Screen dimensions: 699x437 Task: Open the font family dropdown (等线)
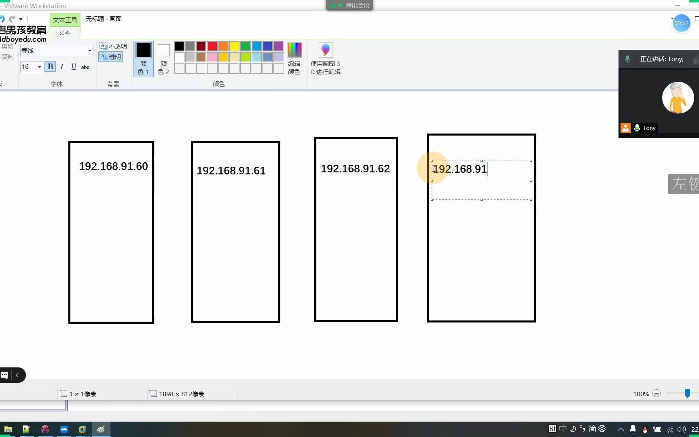point(89,51)
